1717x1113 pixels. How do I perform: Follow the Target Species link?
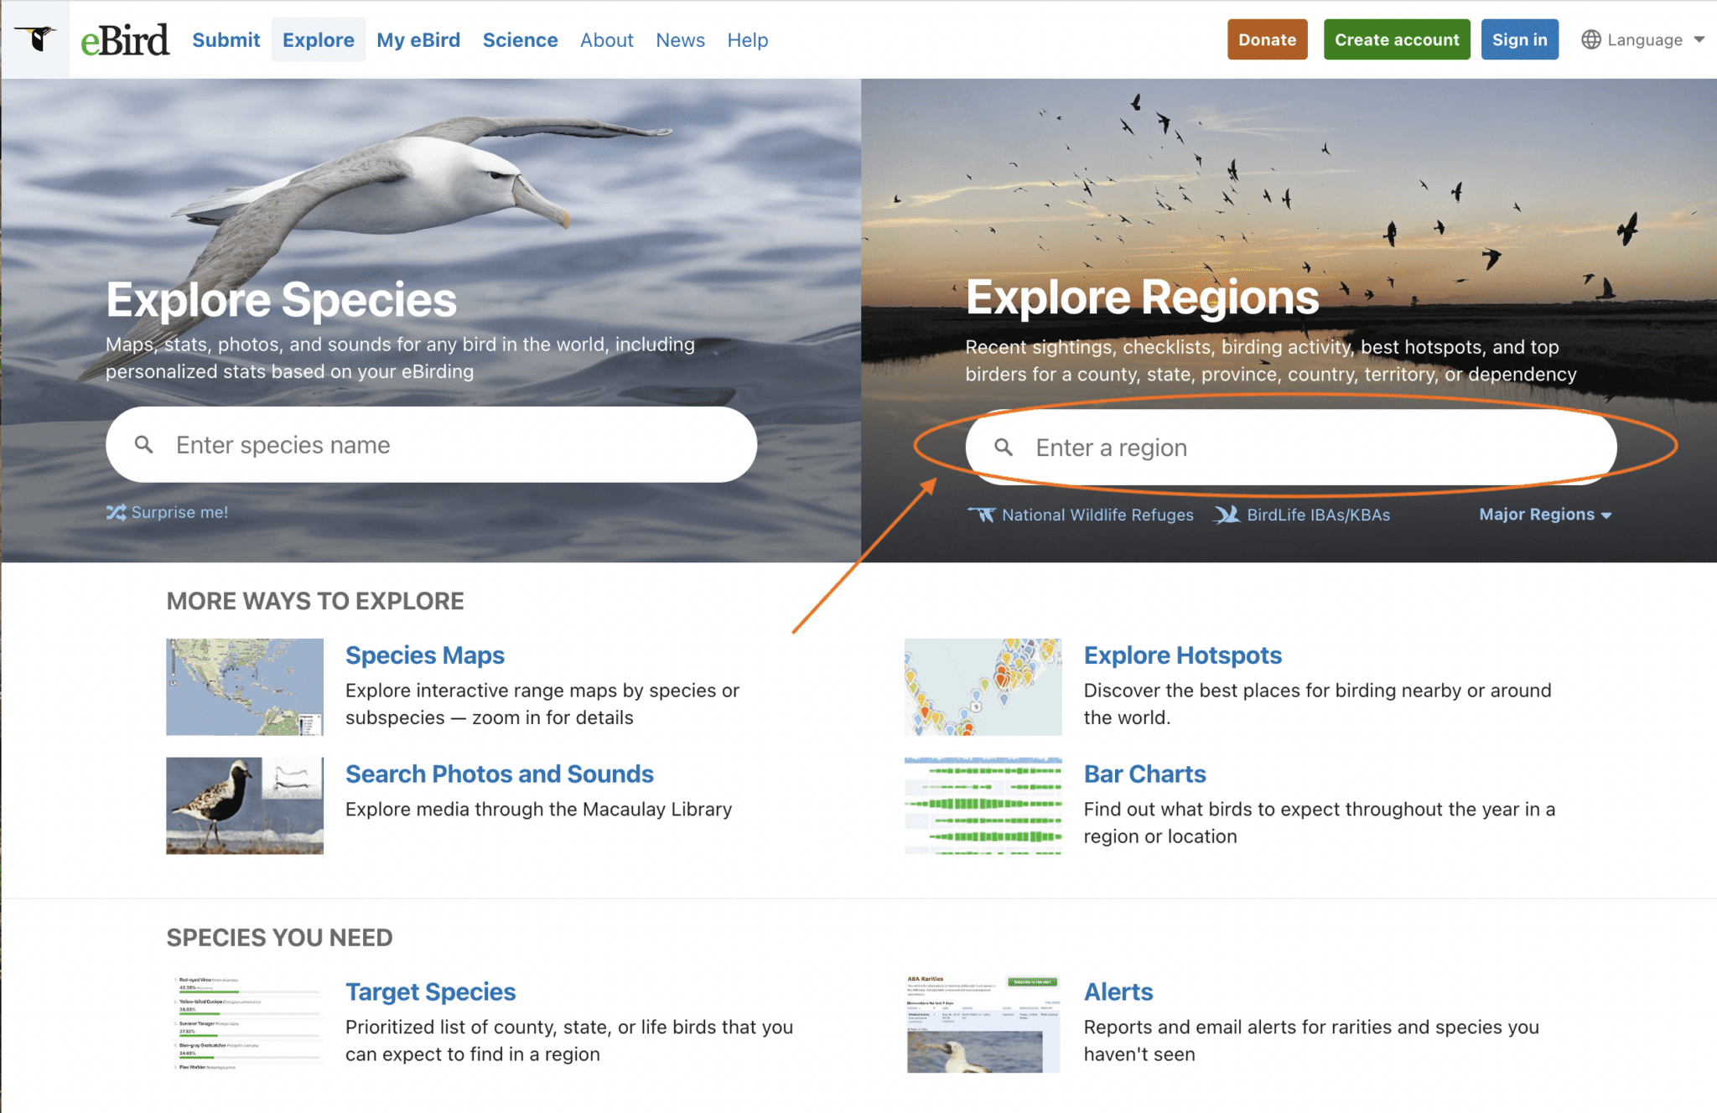point(430,991)
